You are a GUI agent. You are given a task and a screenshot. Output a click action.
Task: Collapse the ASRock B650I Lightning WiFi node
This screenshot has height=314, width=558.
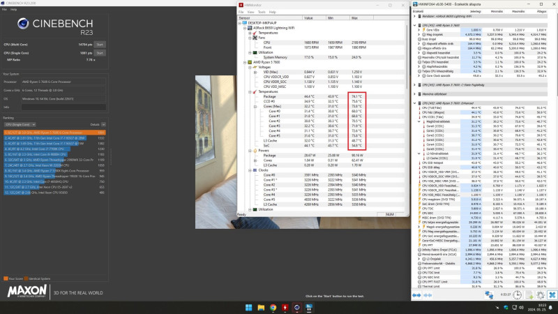pos(245,28)
